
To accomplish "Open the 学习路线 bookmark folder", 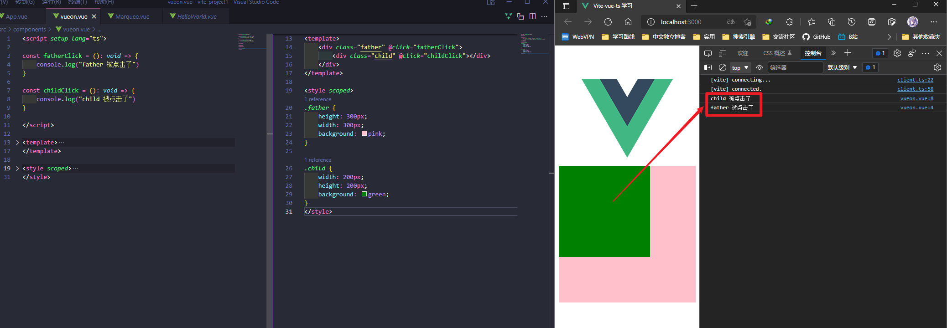I will (x=618, y=37).
